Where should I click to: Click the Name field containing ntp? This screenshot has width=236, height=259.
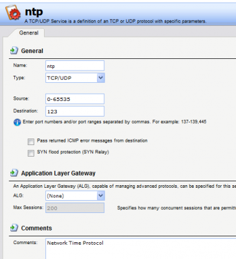point(75,66)
